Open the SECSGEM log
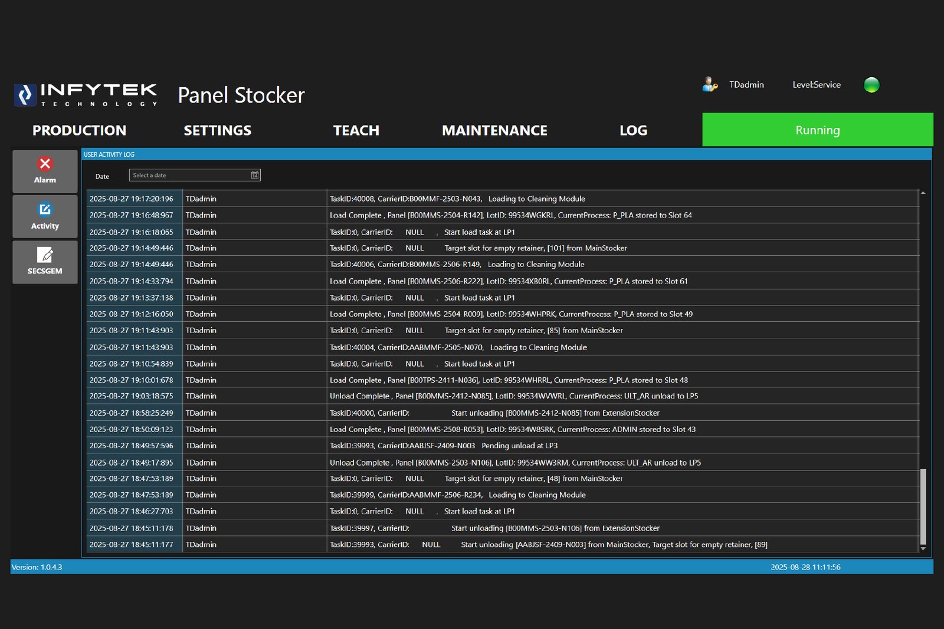The height and width of the screenshot is (629, 944). (x=44, y=262)
